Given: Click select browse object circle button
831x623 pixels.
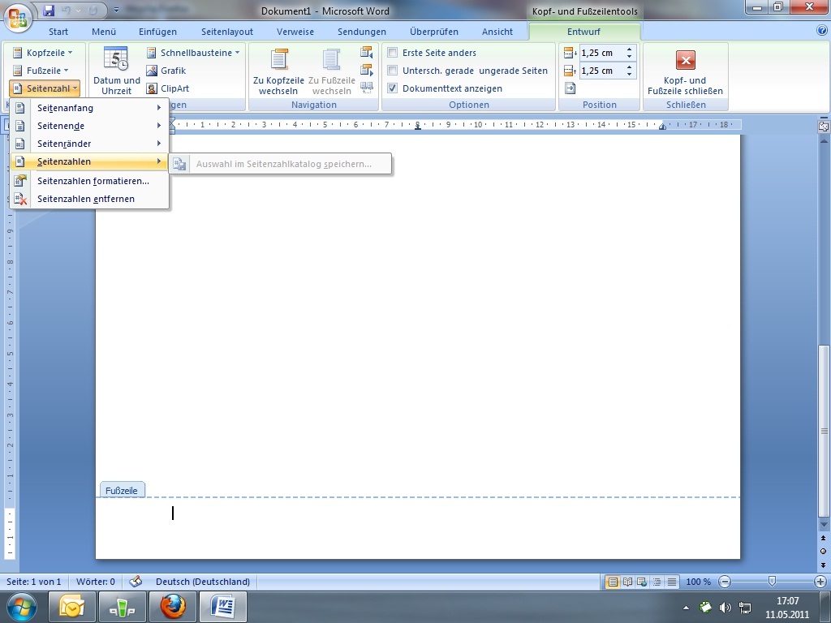Looking at the screenshot, I should coord(823,552).
